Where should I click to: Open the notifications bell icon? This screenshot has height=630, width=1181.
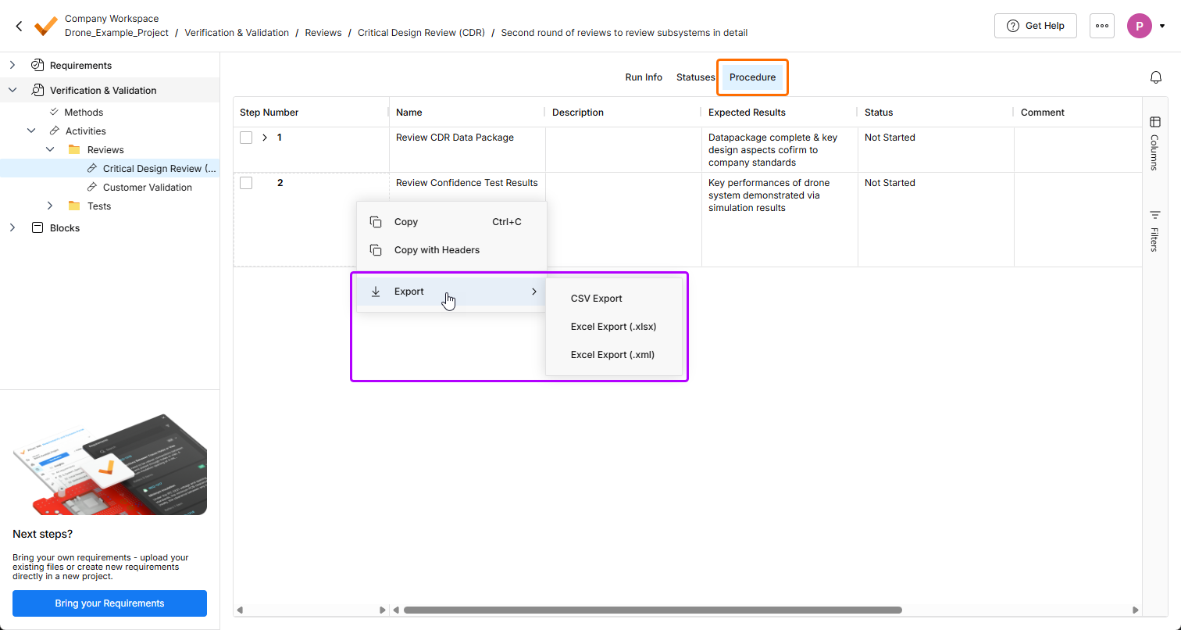pyautogui.click(x=1156, y=77)
